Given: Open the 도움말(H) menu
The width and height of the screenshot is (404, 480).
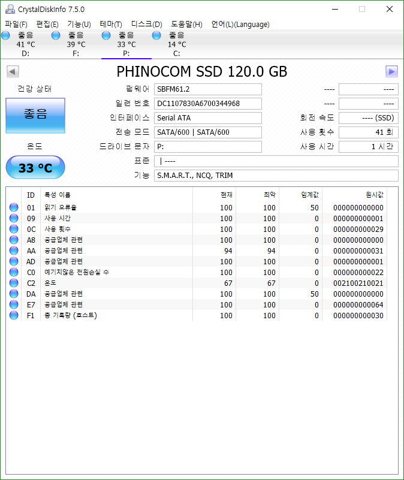Looking at the screenshot, I should pyautogui.click(x=186, y=24).
